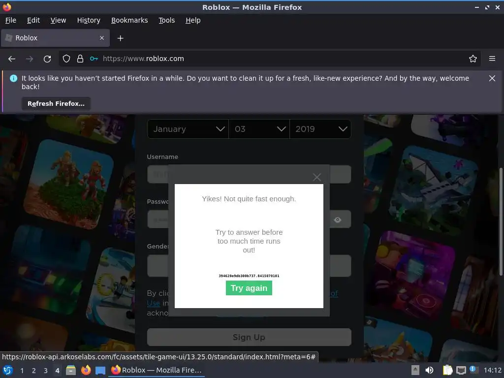Open the volume control in the tray
Viewport: 504px width, 378px height.
pos(429,370)
